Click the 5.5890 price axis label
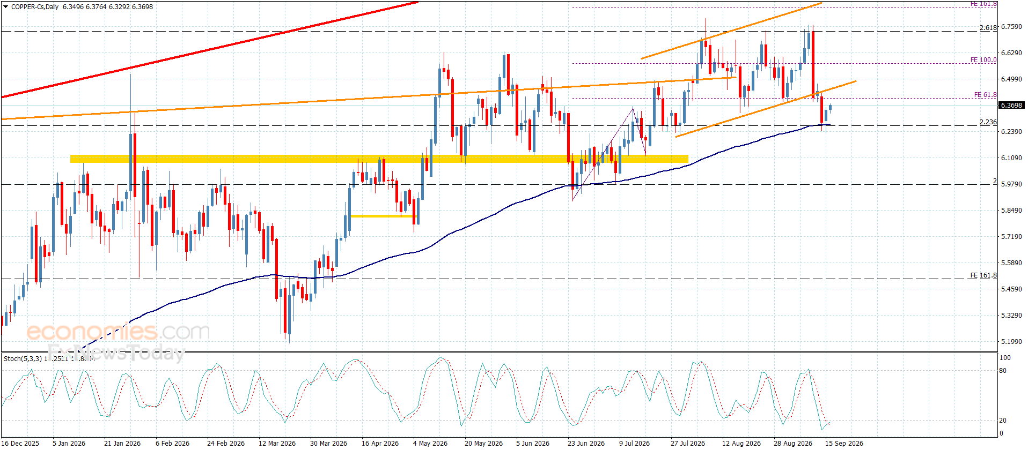The height and width of the screenshot is (450, 1028). point(1011,263)
